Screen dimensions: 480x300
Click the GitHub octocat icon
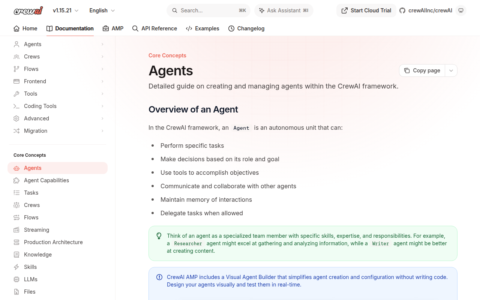point(402,10)
